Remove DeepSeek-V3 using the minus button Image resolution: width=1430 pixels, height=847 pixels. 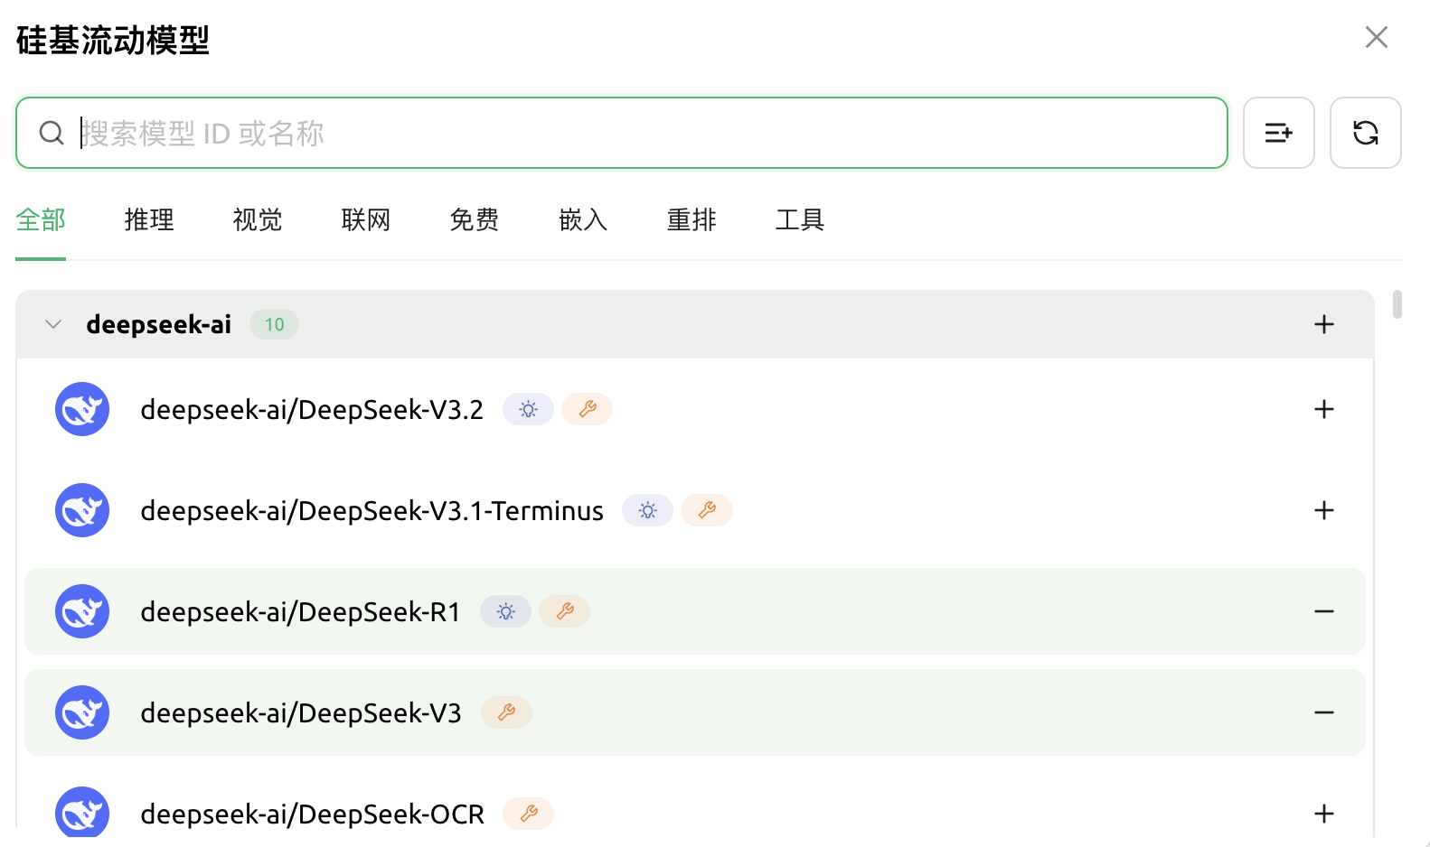pos(1324,712)
